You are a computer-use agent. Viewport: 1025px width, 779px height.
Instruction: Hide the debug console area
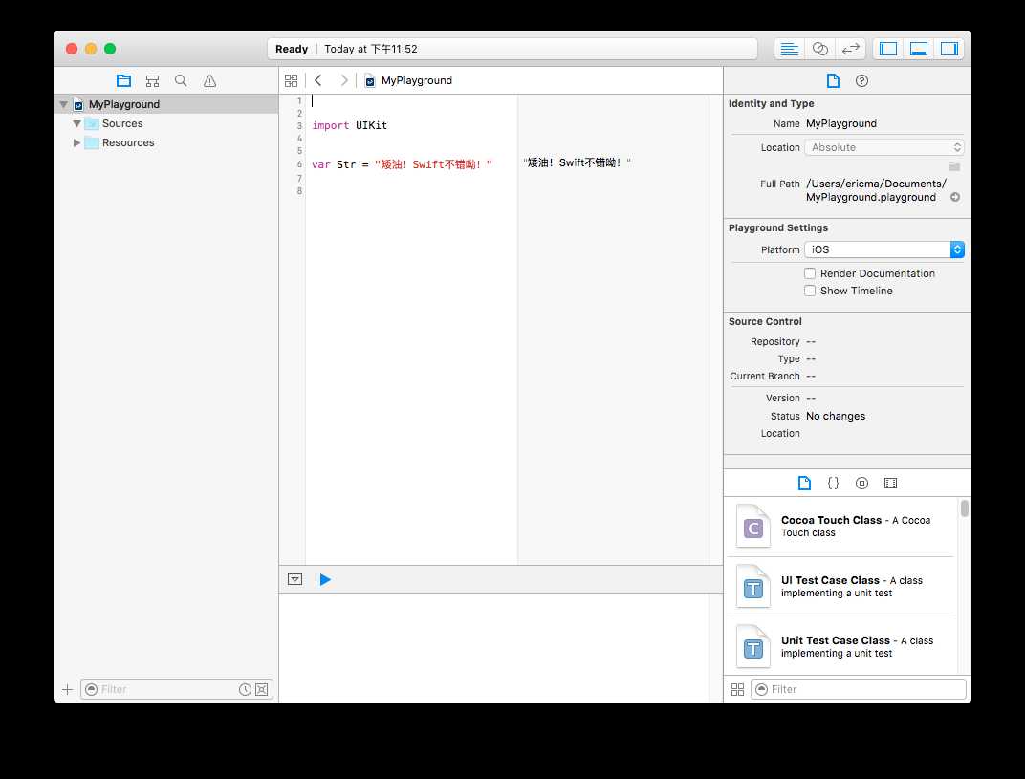pos(294,579)
